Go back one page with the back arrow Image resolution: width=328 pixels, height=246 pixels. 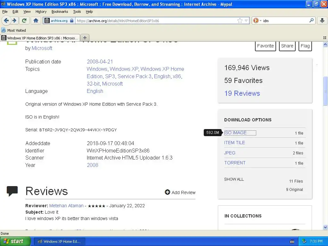coord(6,20)
